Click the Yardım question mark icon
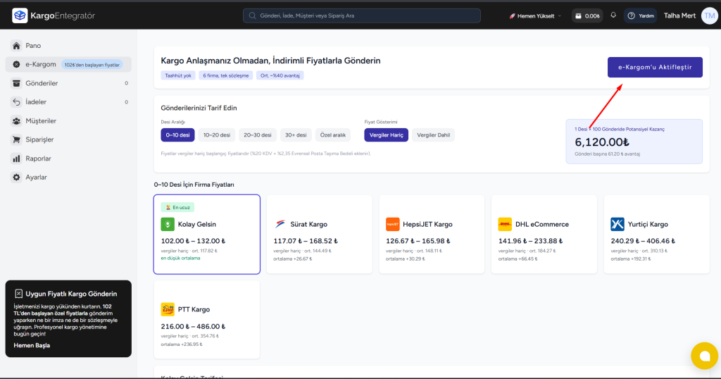Viewport: 721px width, 379px height. click(632, 16)
